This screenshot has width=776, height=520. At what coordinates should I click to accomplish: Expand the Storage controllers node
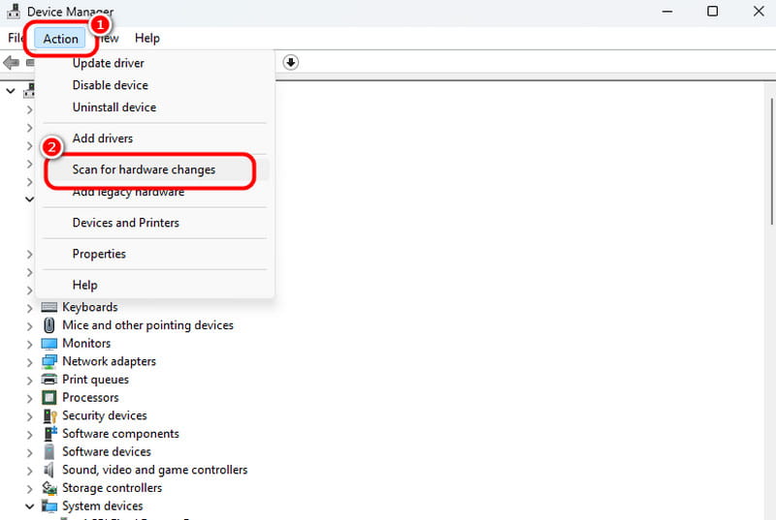pyautogui.click(x=29, y=488)
